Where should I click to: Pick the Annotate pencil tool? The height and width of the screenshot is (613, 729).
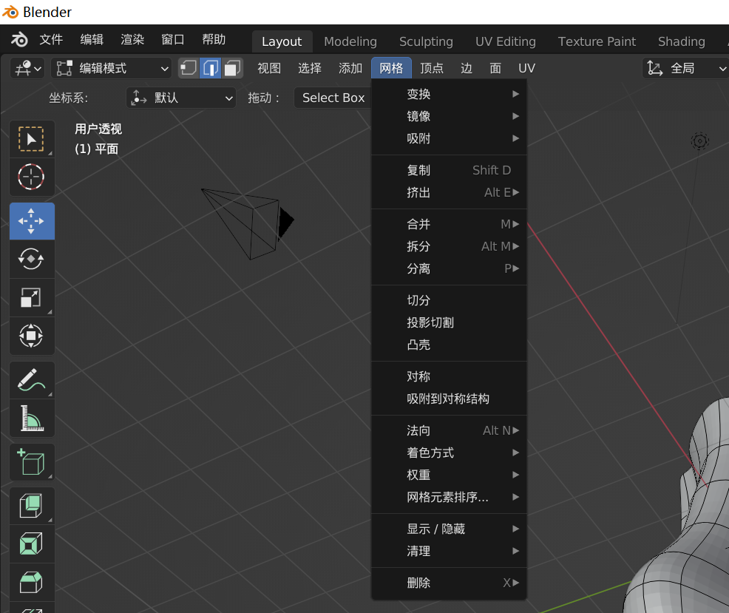pos(31,380)
